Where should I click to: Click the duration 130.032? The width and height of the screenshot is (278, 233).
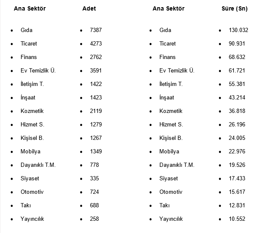[238, 30]
